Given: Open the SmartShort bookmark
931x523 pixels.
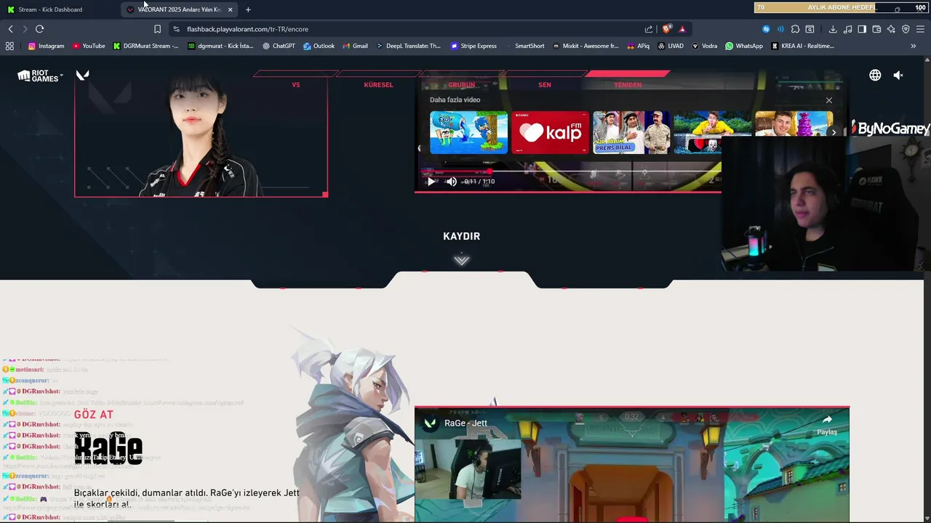Looking at the screenshot, I should tap(524, 46).
